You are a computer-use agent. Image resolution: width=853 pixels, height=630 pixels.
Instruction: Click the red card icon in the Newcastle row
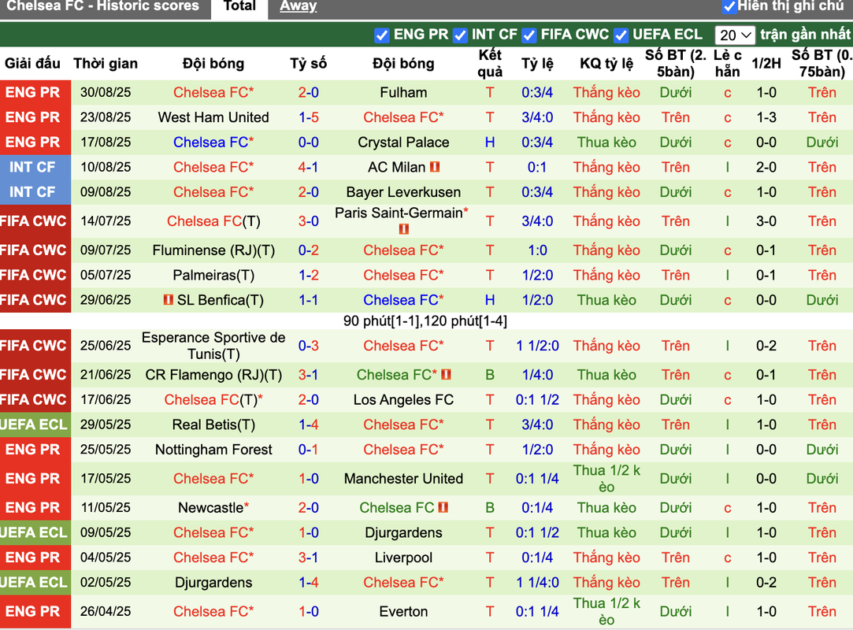443,508
